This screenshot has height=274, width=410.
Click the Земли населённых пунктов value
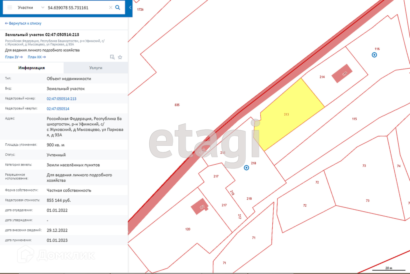[x=73, y=165]
